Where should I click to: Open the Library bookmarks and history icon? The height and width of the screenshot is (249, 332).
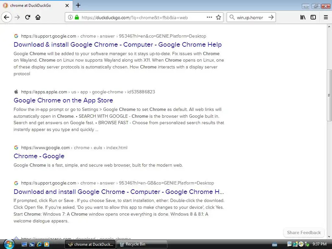(x=303, y=17)
